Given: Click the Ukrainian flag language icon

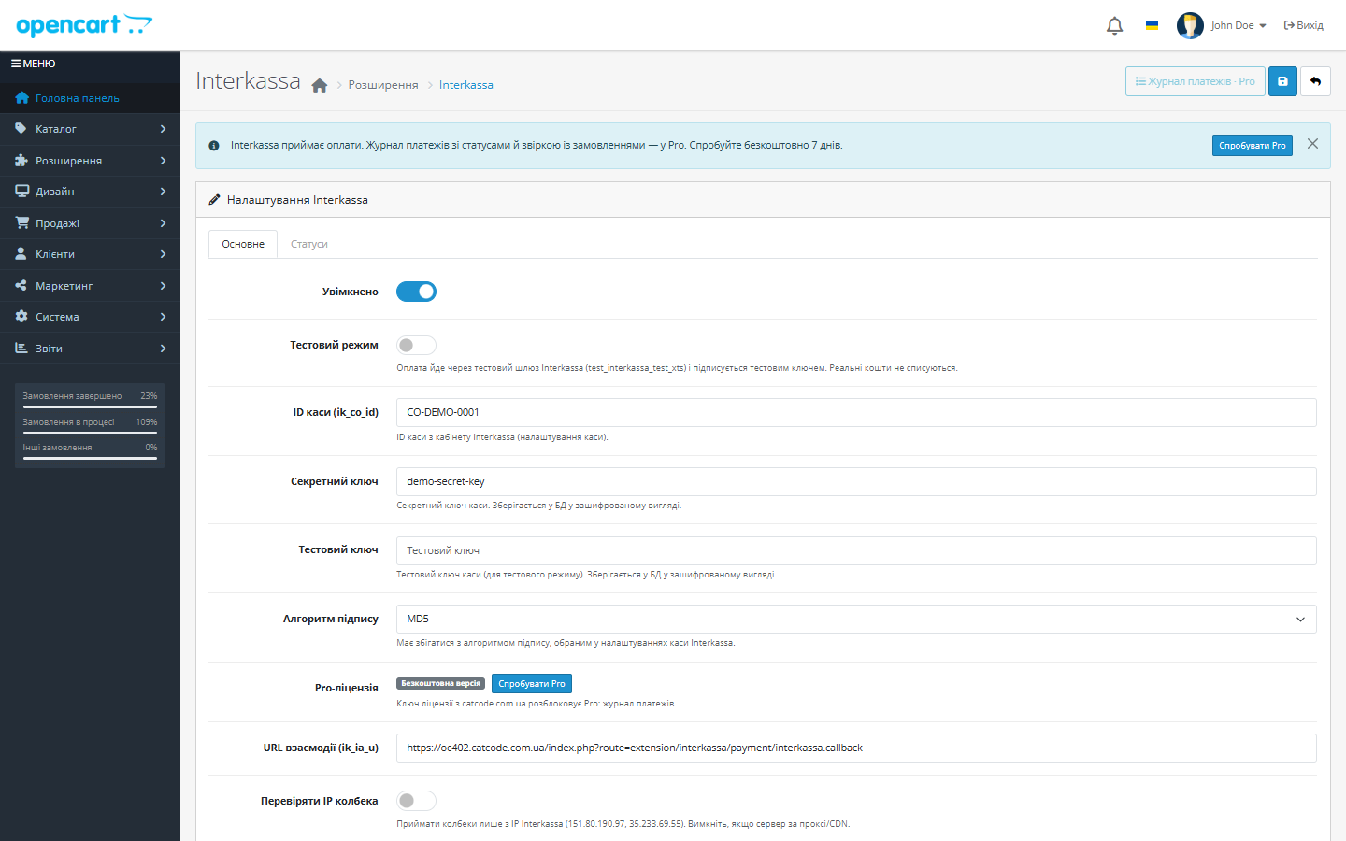Looking at the screenshot, I should click(x=1152, y=25).
